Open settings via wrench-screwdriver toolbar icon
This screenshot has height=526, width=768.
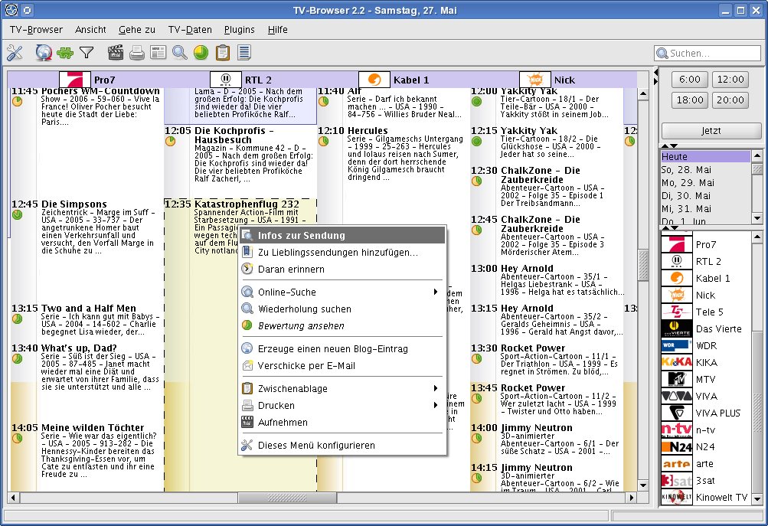click(x=15, y=52)
